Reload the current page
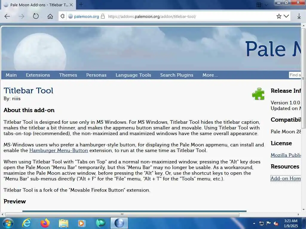 pos(36,16)
